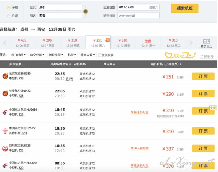218x172 pixels.
Task: Open the 了解更多 learn more link
Action: point(207,56)
